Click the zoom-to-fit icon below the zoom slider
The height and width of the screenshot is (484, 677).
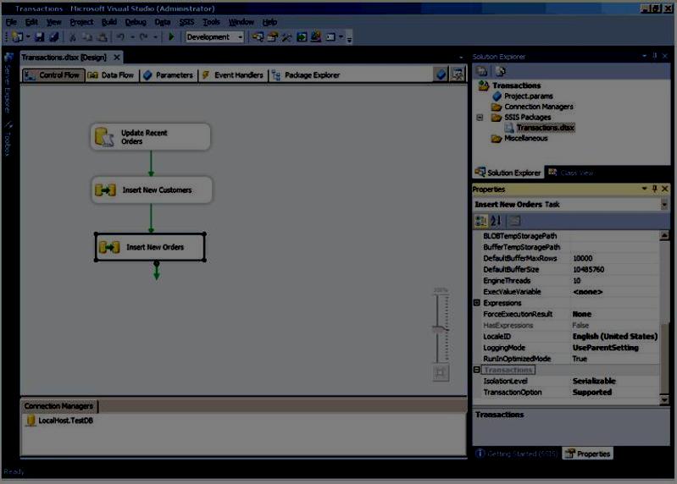[x=441, y=373]
